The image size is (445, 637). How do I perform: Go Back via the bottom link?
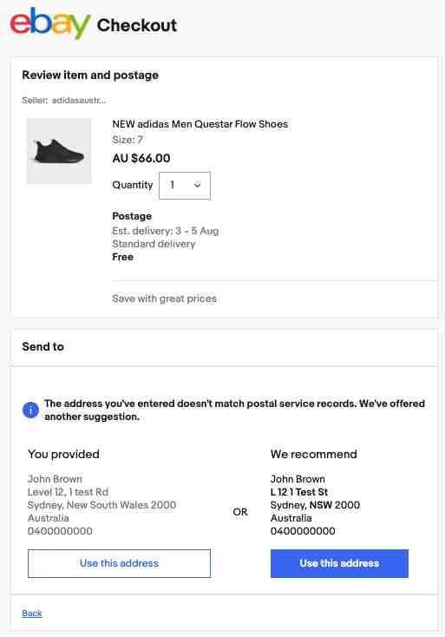[x=32, y=613]
